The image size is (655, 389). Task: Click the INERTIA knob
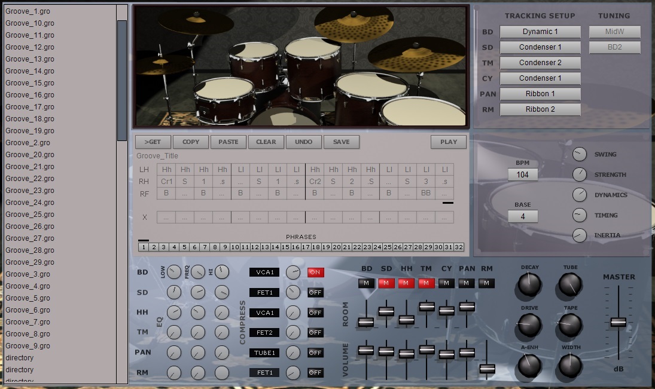point(579,235)
